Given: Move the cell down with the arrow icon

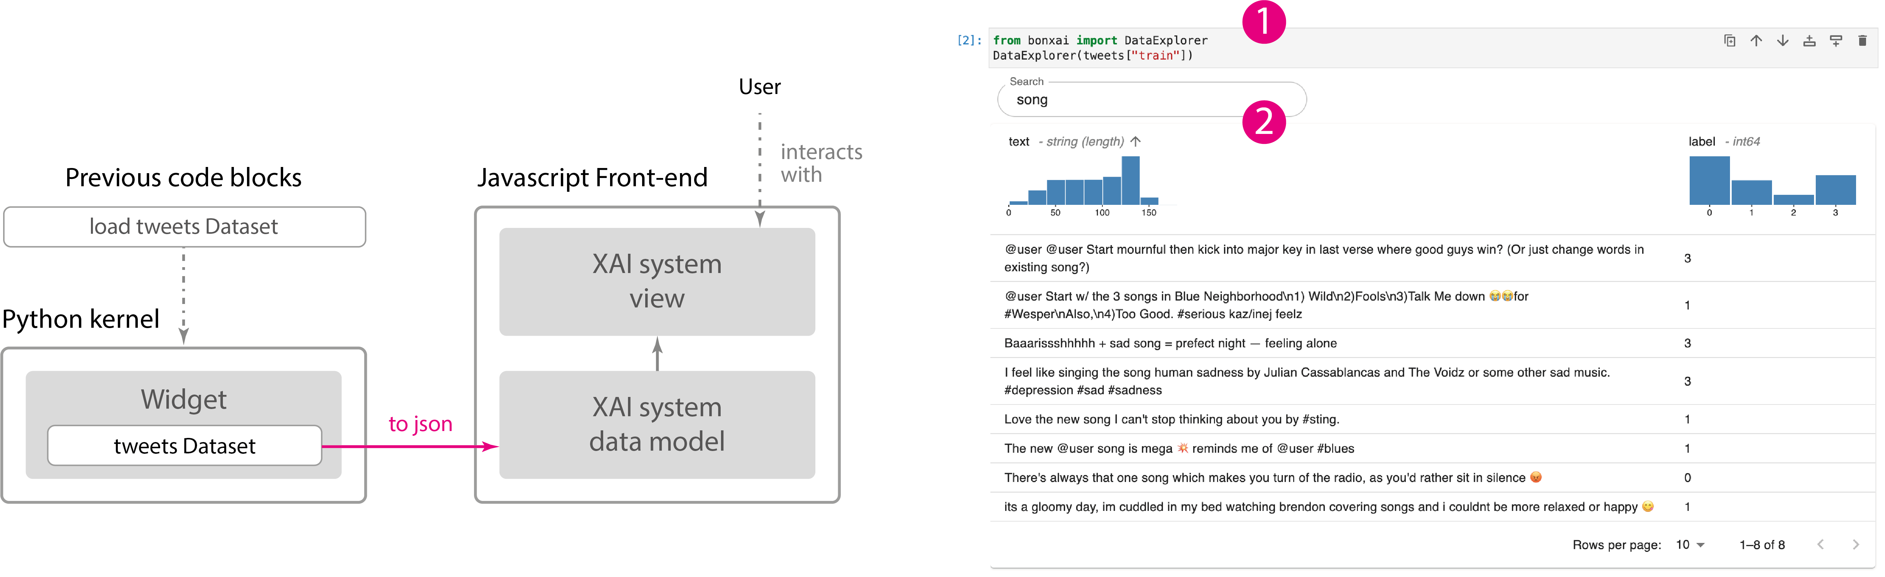Looking at the screenshot, I should click(1783, 41).
